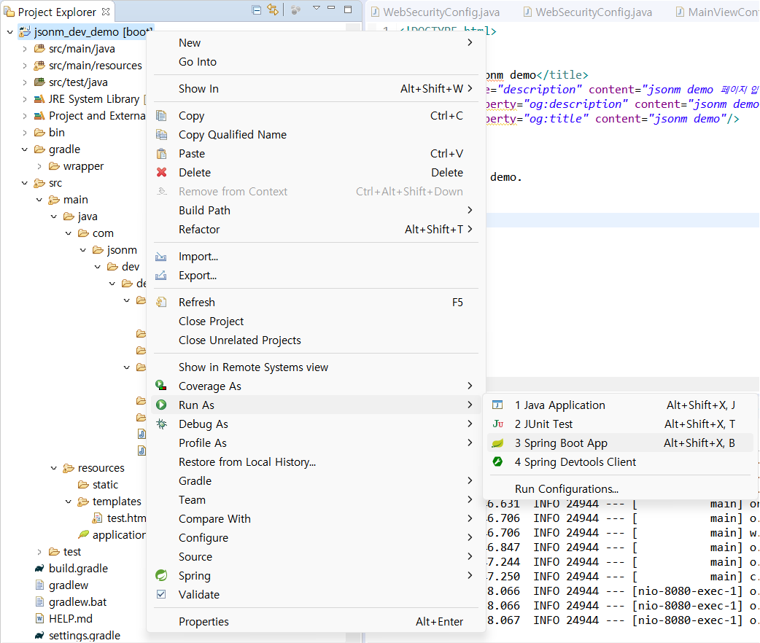Select the gradlew file in tree

[61, 585]
